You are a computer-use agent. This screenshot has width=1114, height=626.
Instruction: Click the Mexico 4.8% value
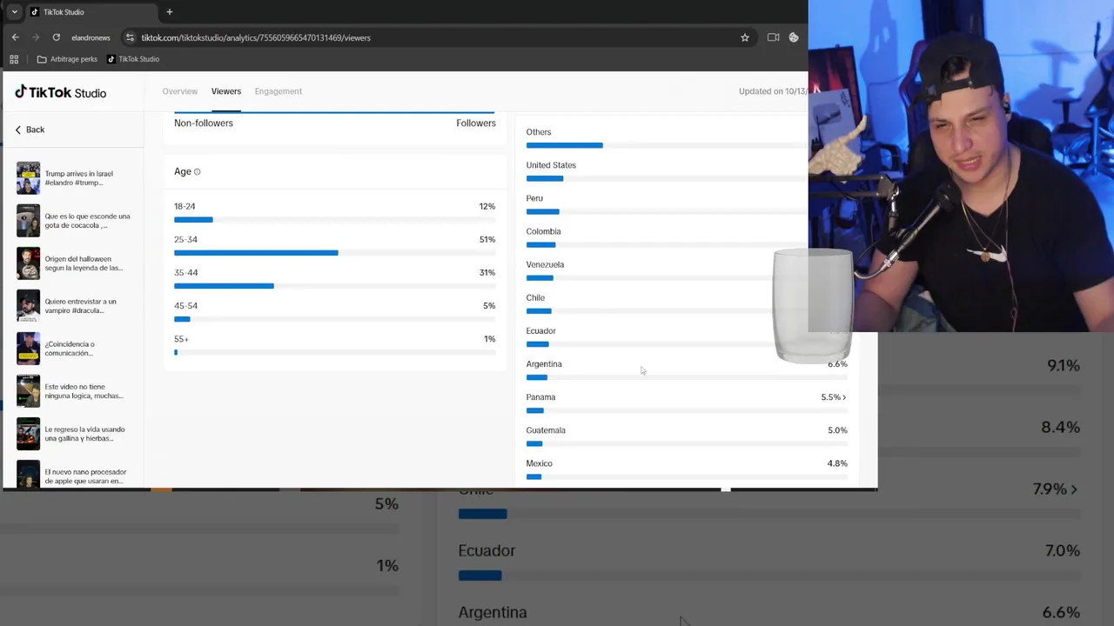pyautogui.click(x=837, y=463)
